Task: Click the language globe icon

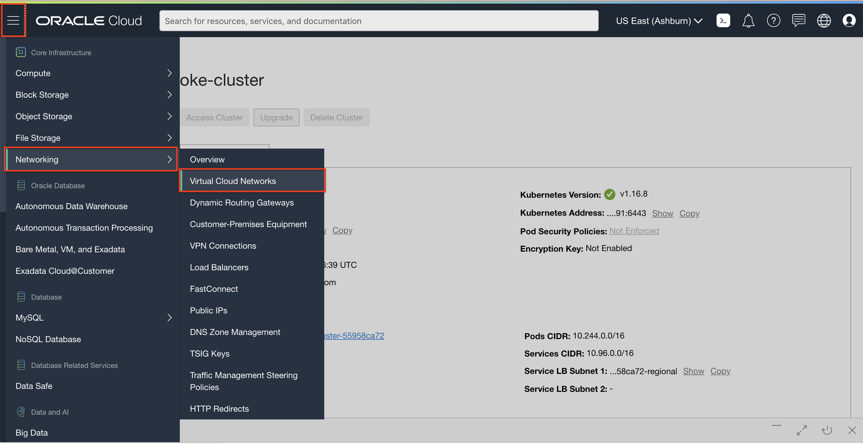Action: coord(824,20)
